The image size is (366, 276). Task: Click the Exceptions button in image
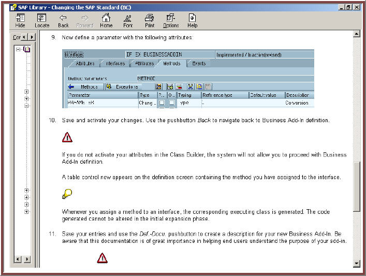tap(123, 87)
